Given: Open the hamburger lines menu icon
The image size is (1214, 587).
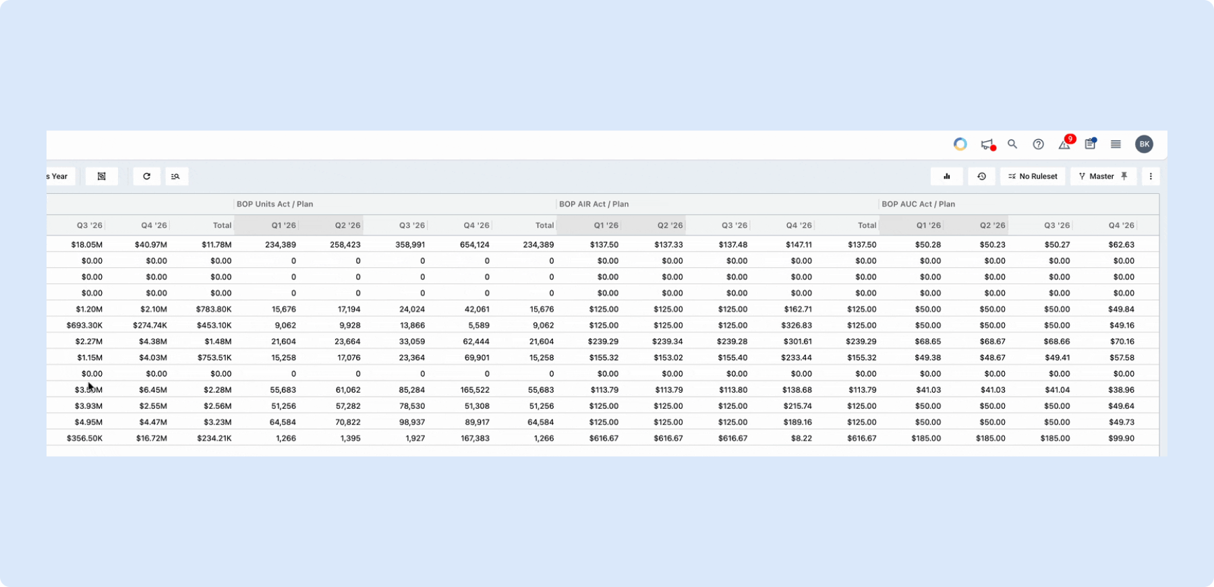Looking at the screenshot, I should 1116,144.
